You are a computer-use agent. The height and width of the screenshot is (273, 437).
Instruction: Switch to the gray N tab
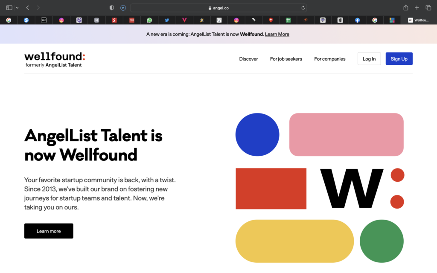96,20
